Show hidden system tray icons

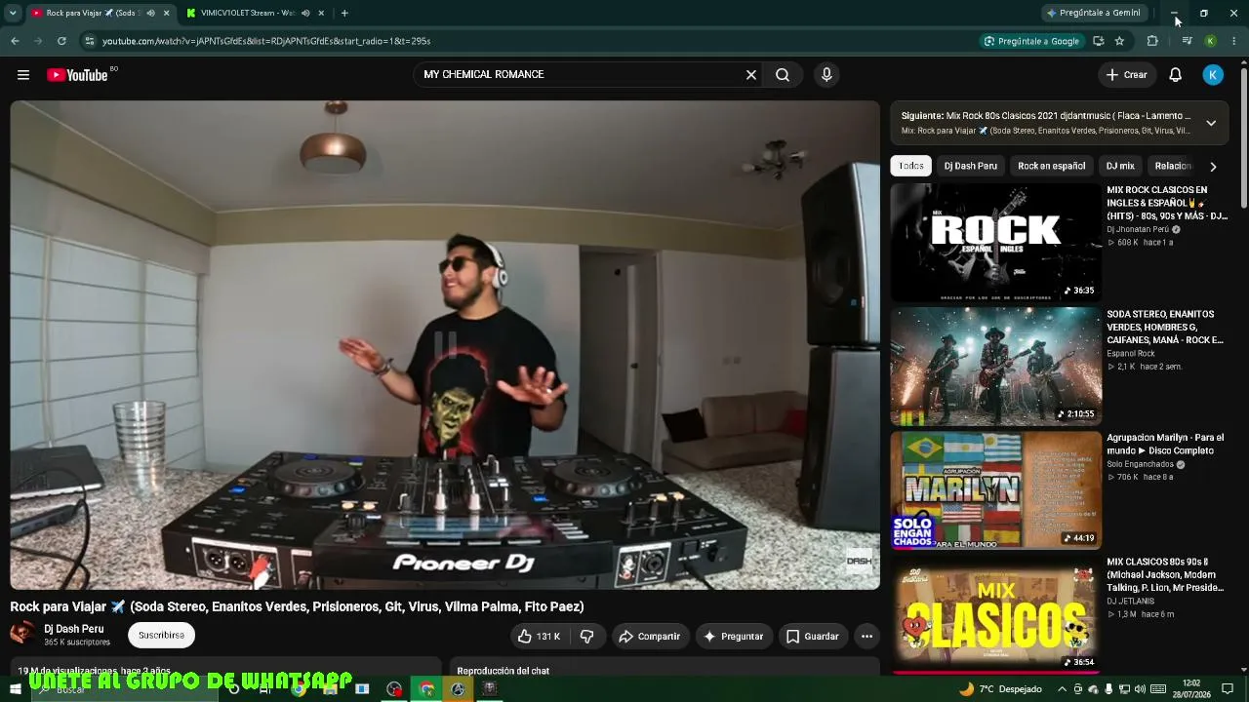(x=1062, y=689)
